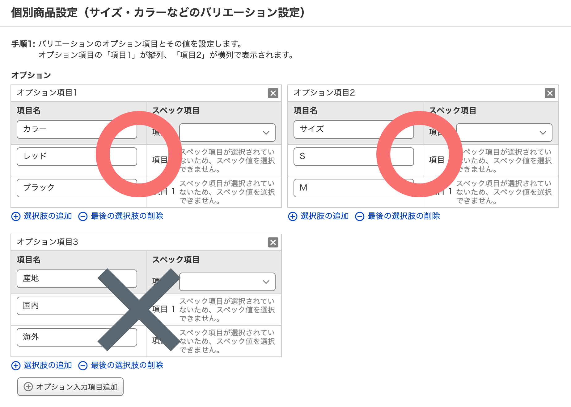Click plus icon under option item 3
The width and height of the screenshot is (571, 407).
(16, 366)
